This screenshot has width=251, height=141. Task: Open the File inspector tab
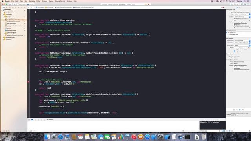(237, 7)
